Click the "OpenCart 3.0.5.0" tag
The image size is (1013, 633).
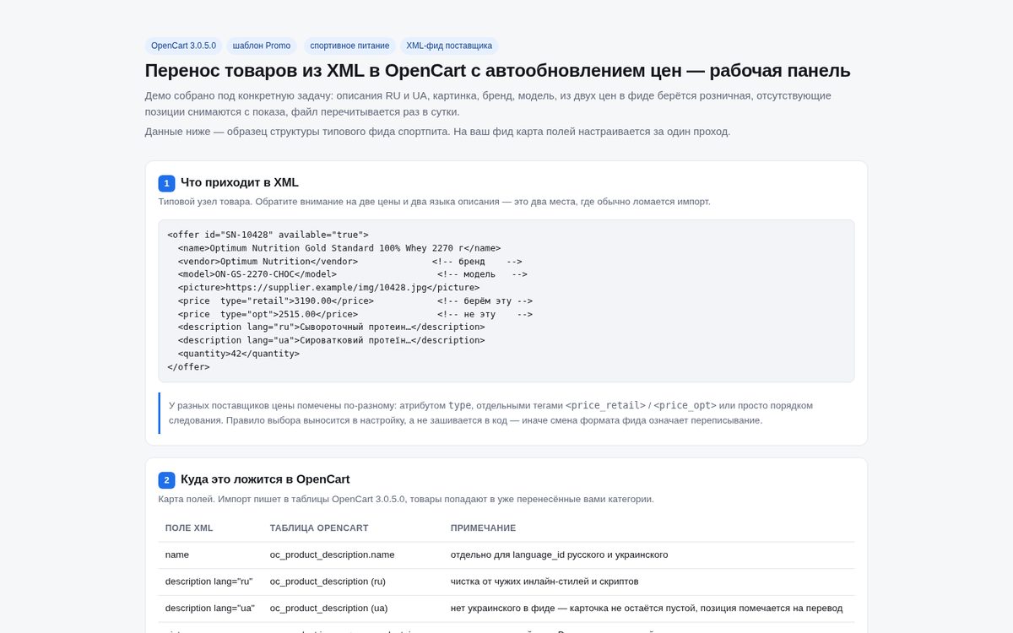[x=183, y=46]
